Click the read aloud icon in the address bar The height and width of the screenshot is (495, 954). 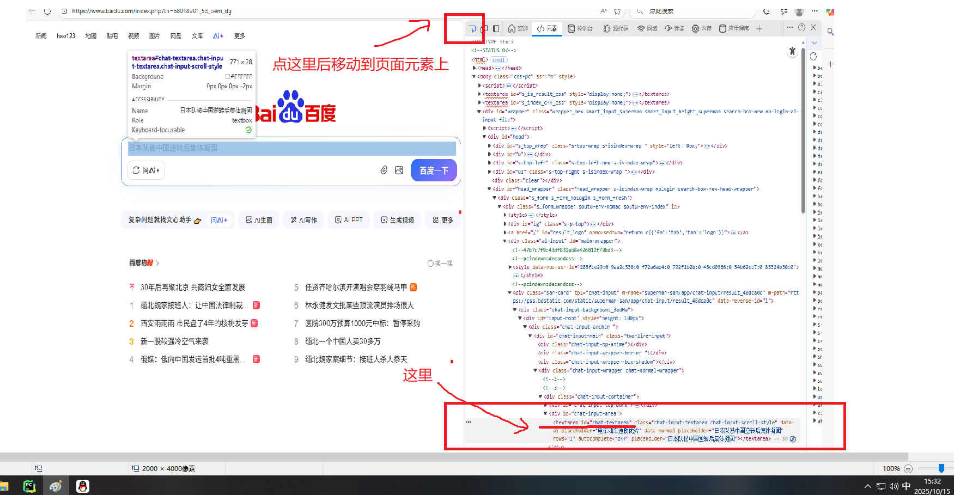[603, 11]
